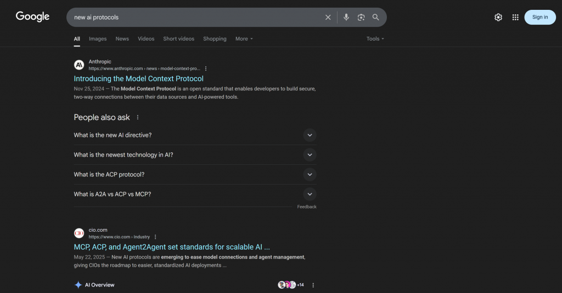Screen dimensions: 562x293
Task: Open the Google apps grid icon
Action: click(x=515, y=18)
